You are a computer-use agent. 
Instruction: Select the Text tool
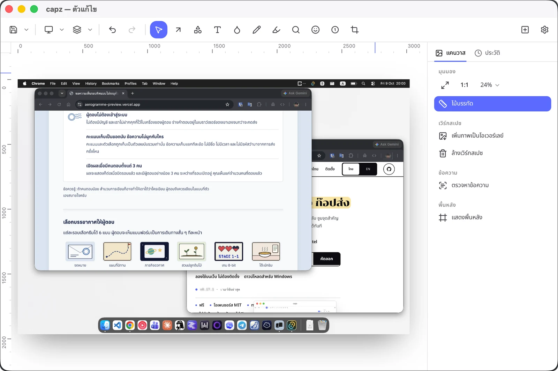[x=217, y=30]
